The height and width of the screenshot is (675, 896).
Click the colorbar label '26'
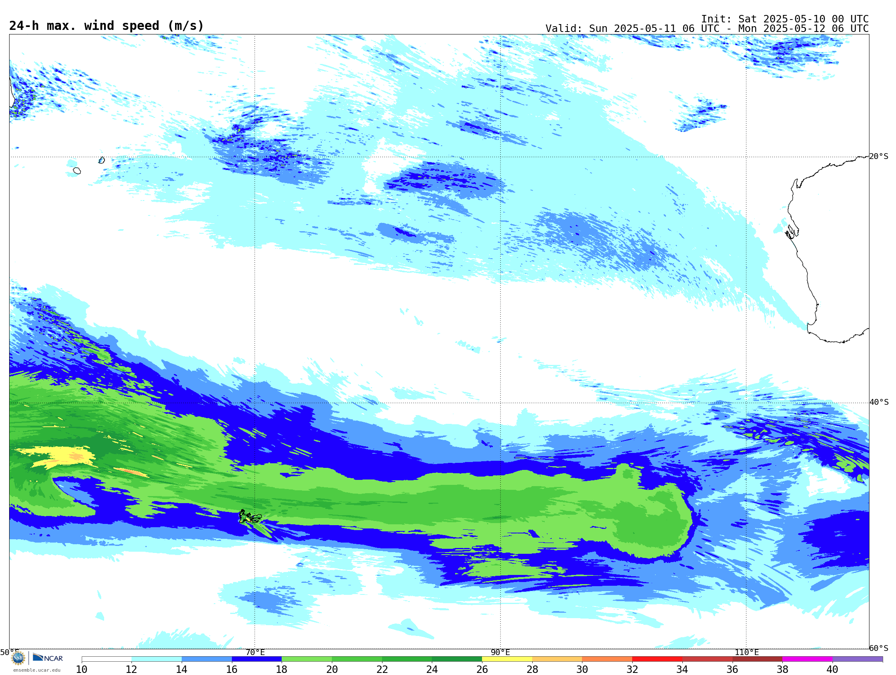482,670
